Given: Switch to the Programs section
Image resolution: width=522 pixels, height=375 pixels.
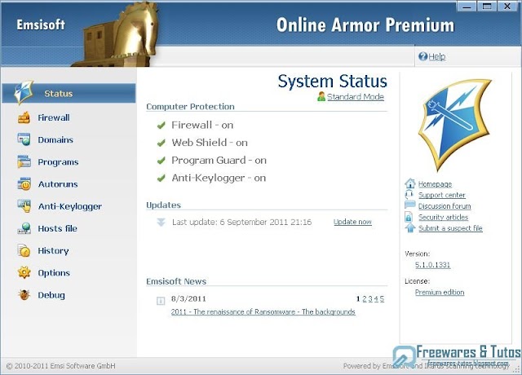Looking at the screenshot, I should click(x=58, y=162).
